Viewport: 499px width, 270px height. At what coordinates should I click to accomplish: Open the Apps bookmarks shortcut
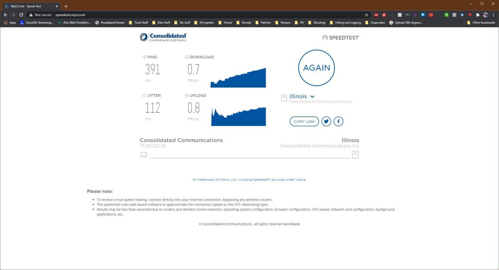[x=10, y=23]
